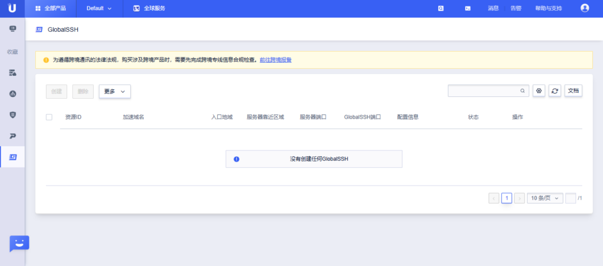Open the Default project dropdown

coord(98,8)
